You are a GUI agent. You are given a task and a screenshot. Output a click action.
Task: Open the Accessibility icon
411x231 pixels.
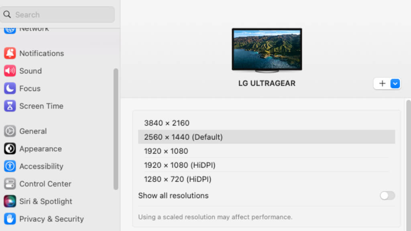point(10,166)
